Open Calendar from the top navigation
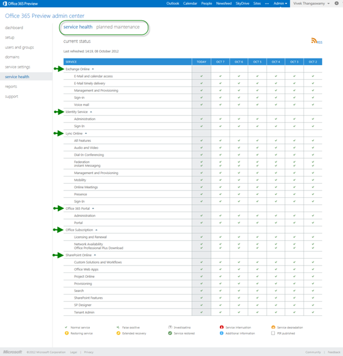 pos(190,4)
